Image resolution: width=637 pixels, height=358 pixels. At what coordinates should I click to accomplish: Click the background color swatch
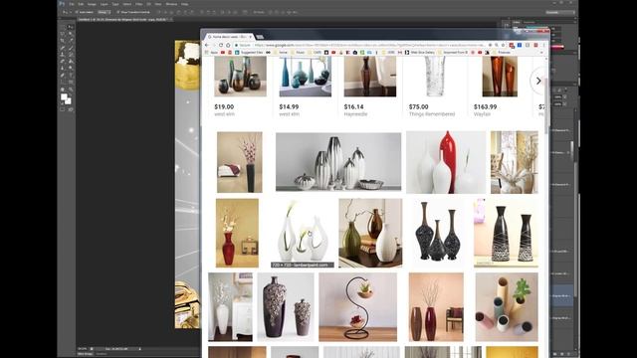pyautogui.click(x=68, y=100)
